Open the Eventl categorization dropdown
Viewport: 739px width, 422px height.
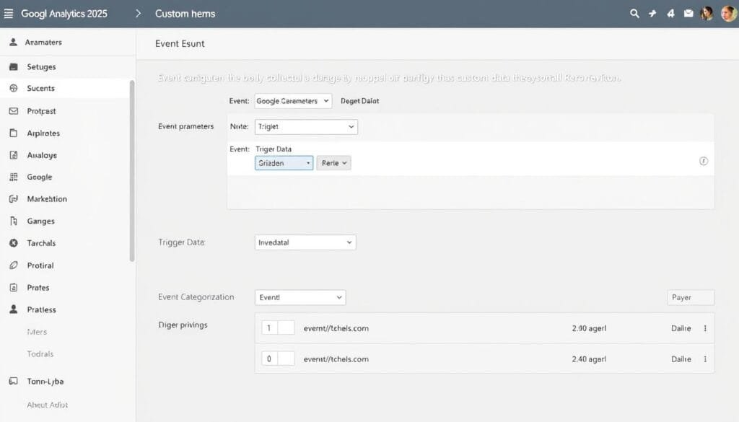pos(300,297)
